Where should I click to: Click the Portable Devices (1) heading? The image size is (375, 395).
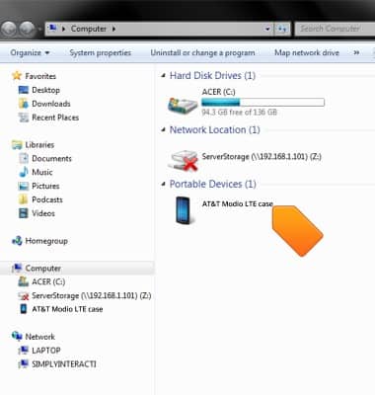pos(212,184)
